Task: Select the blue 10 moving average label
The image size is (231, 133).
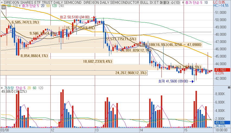Action: (206, 2)
